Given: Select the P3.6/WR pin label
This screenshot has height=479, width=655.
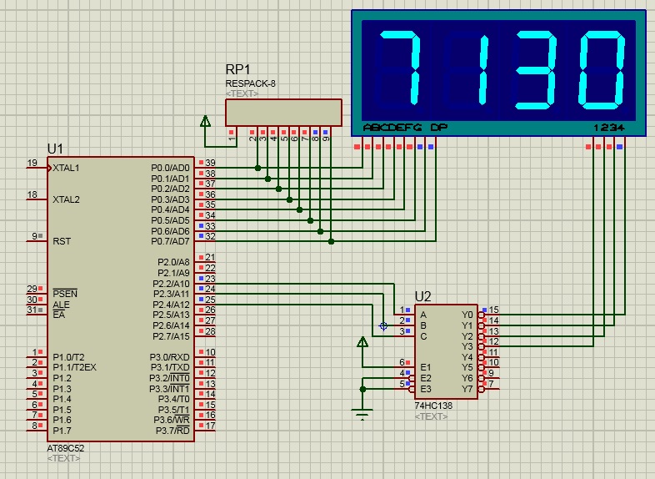Looking at the screenshot, I should coord(172,420).
